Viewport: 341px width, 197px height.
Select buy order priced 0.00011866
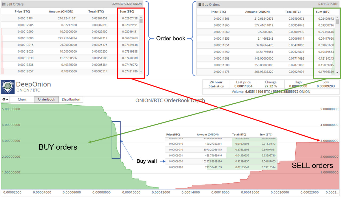tap(266, 19)
